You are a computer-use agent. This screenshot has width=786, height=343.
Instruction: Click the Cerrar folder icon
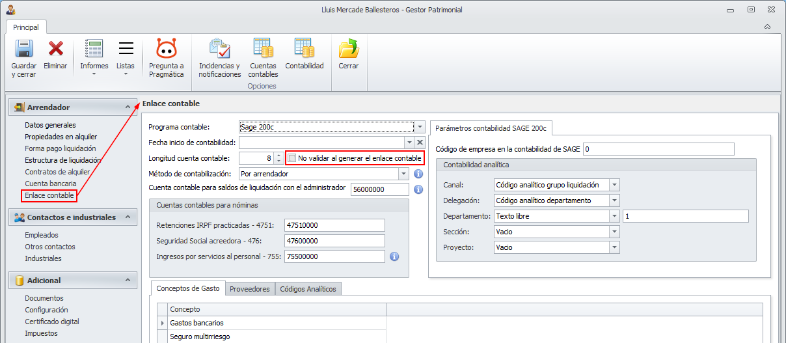click(x=349, y=49)
